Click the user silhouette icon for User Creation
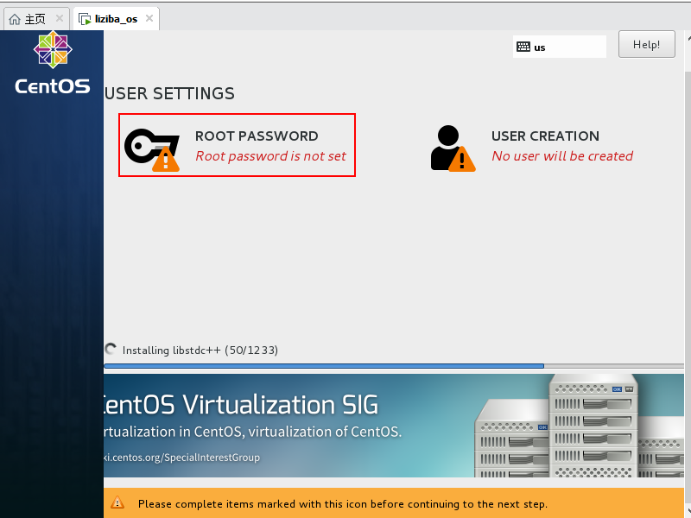Screen dimensions: 691x518 (447, 145)
